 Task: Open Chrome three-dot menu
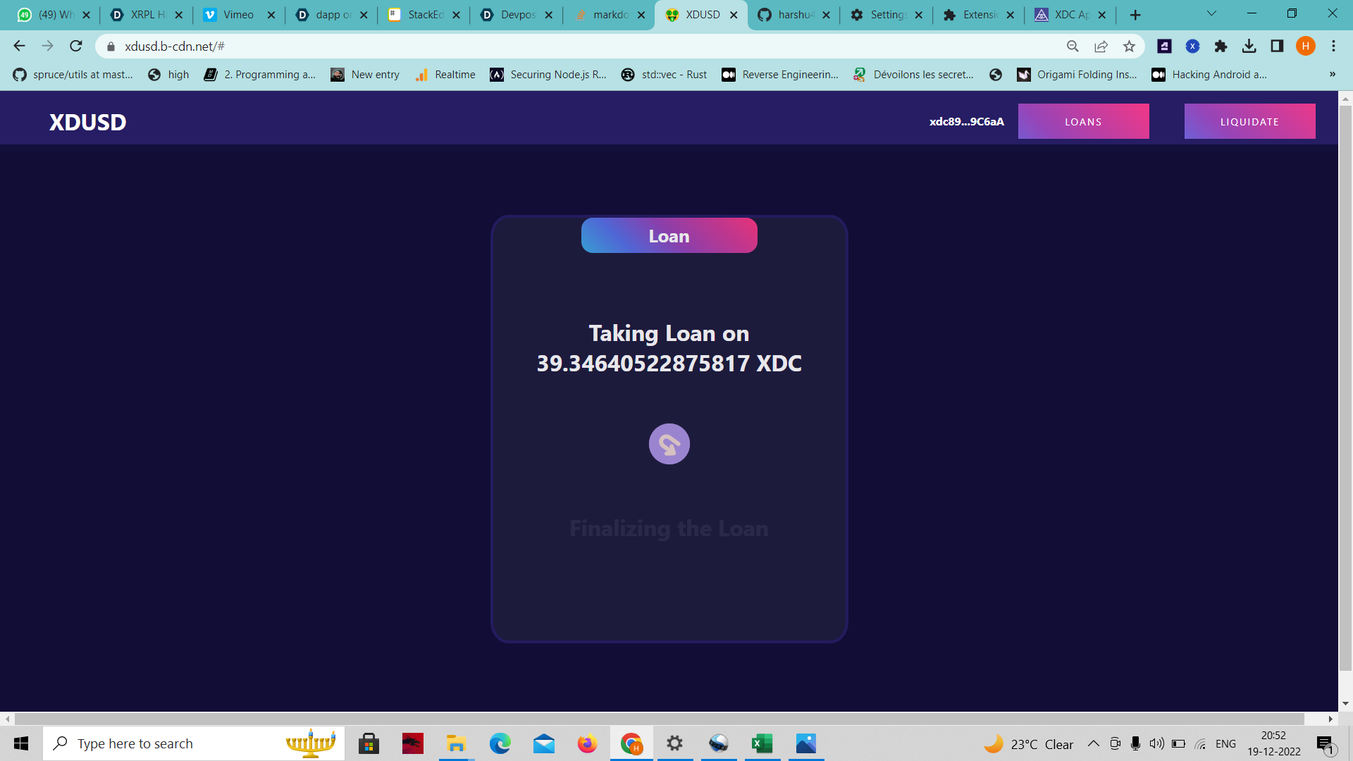[x=1333, y=46]
